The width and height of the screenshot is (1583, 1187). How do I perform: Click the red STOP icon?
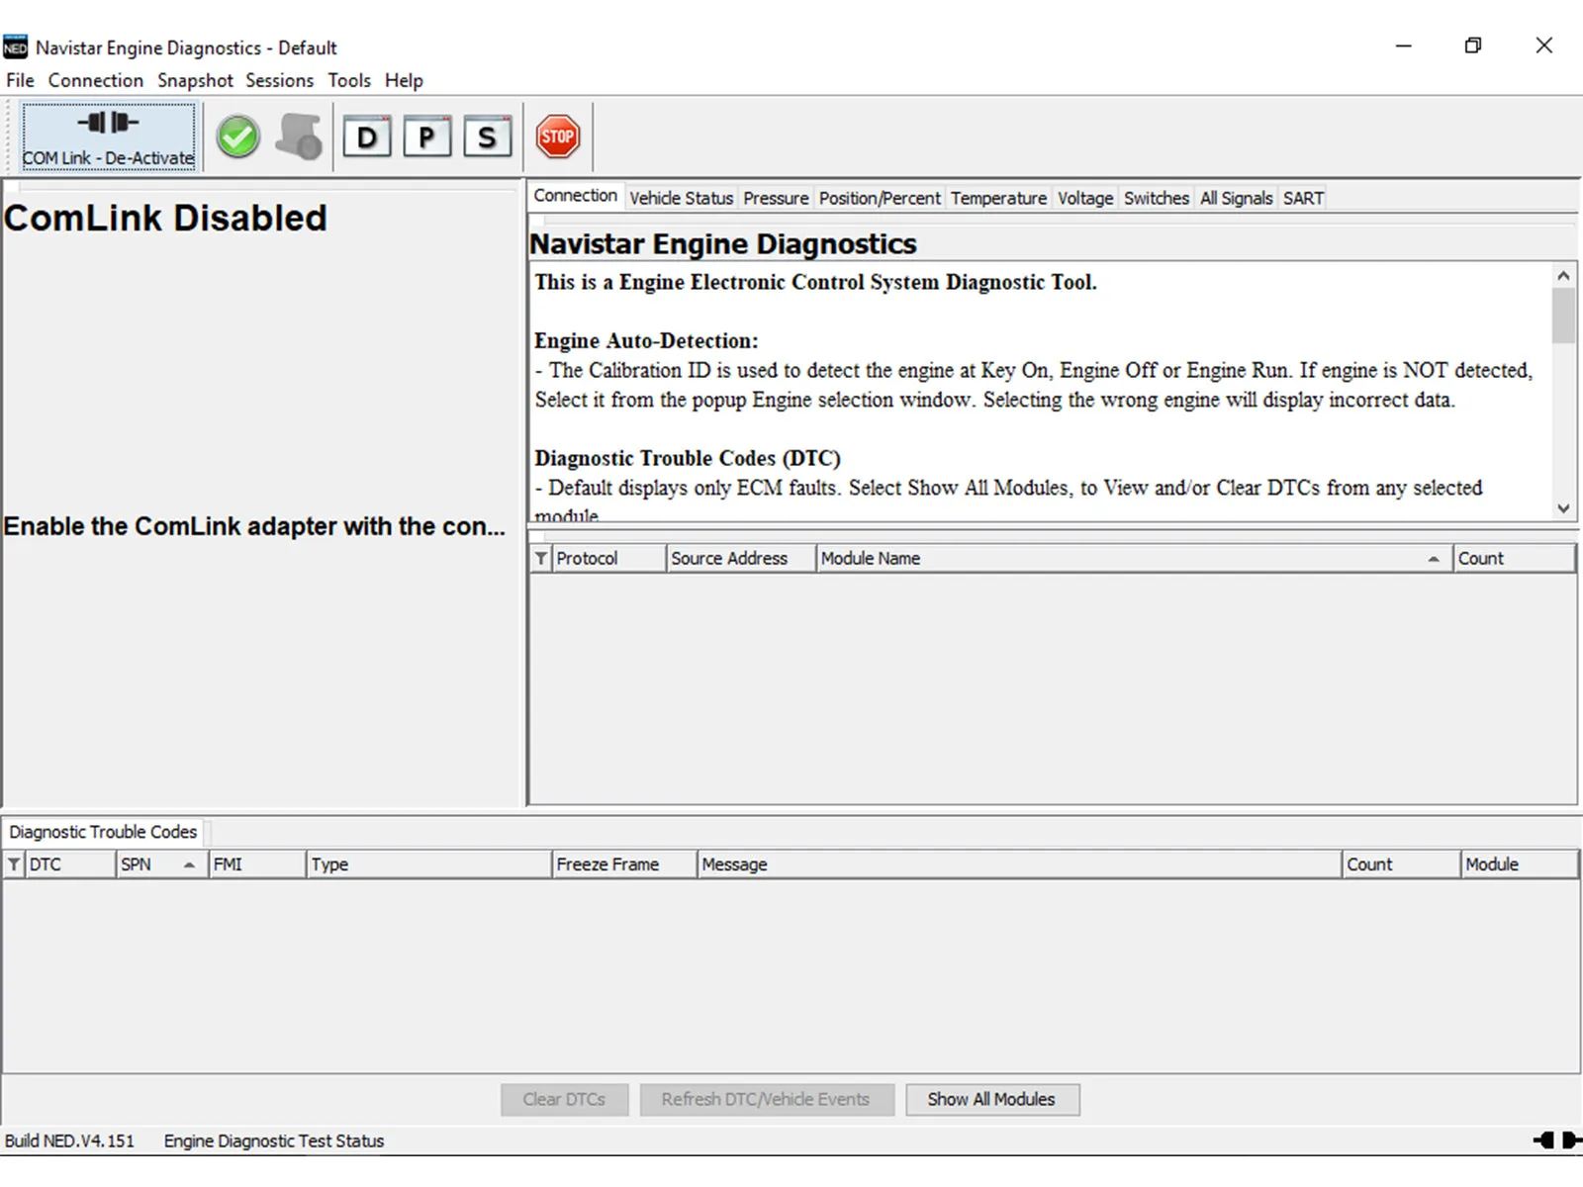(558, 137)
